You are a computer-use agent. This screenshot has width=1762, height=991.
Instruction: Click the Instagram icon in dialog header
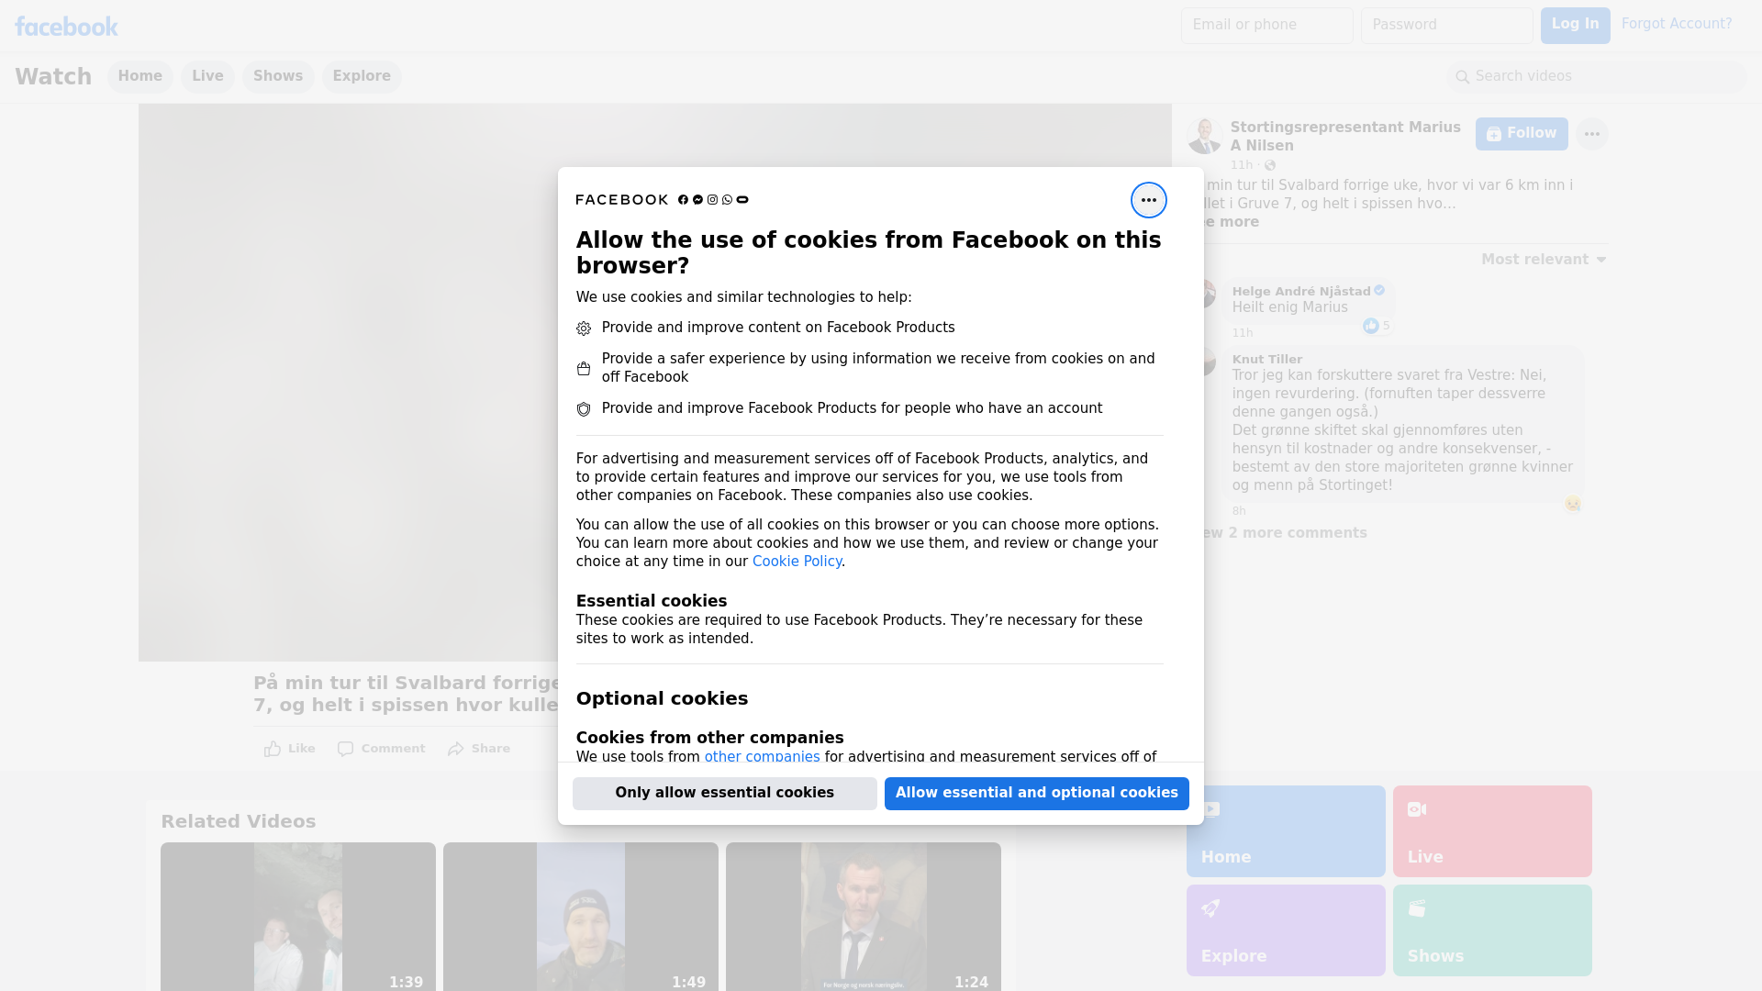tap(712, 200)
